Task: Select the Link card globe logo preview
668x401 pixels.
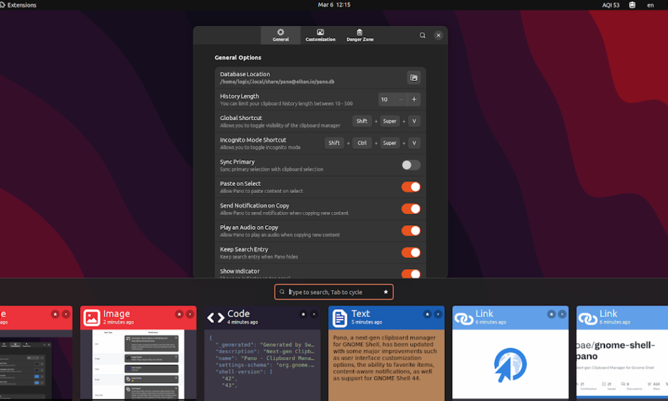Action: [x=510, y=364]
